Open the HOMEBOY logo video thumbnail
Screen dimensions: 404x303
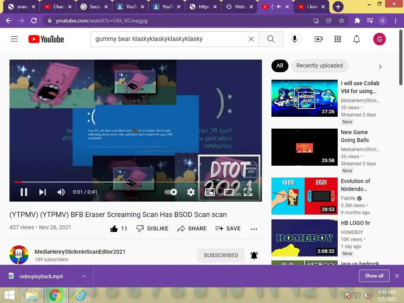pyautogui.click(x=304, y=238)
